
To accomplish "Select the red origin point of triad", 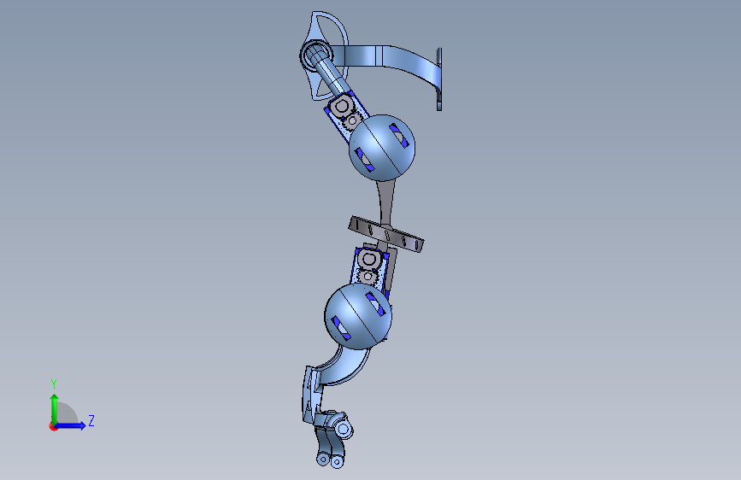I will tap(53, 426).
